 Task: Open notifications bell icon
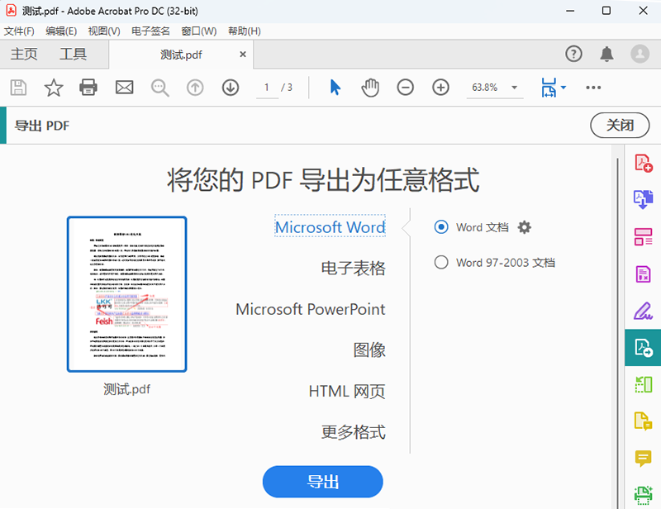[x=606, y=54]
